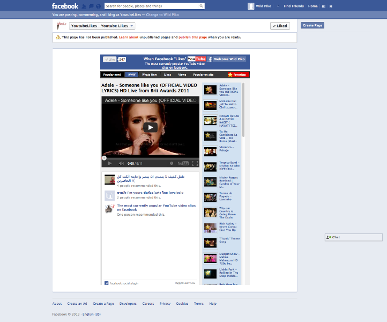Expand the arrow next to Wild Piko's name

[278, 6]
